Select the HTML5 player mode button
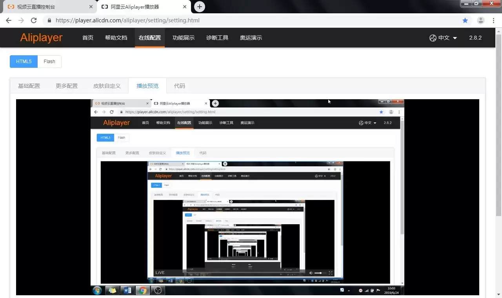The image size is (502, 298). point(24,62)
